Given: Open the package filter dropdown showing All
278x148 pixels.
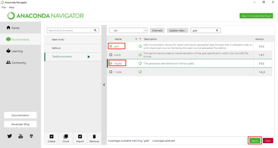Looking at the screenshot, I should click(128, 30).
